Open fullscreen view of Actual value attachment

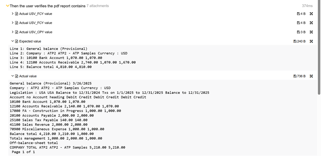pyautogui.click(x=311, y=76)
